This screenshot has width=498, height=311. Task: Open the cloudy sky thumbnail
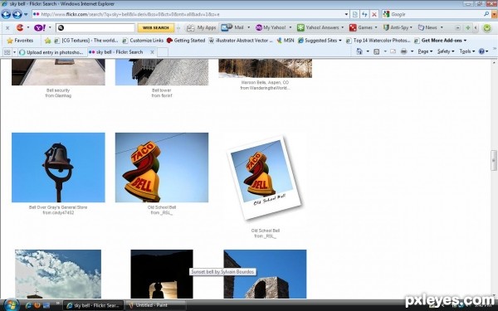58,274
